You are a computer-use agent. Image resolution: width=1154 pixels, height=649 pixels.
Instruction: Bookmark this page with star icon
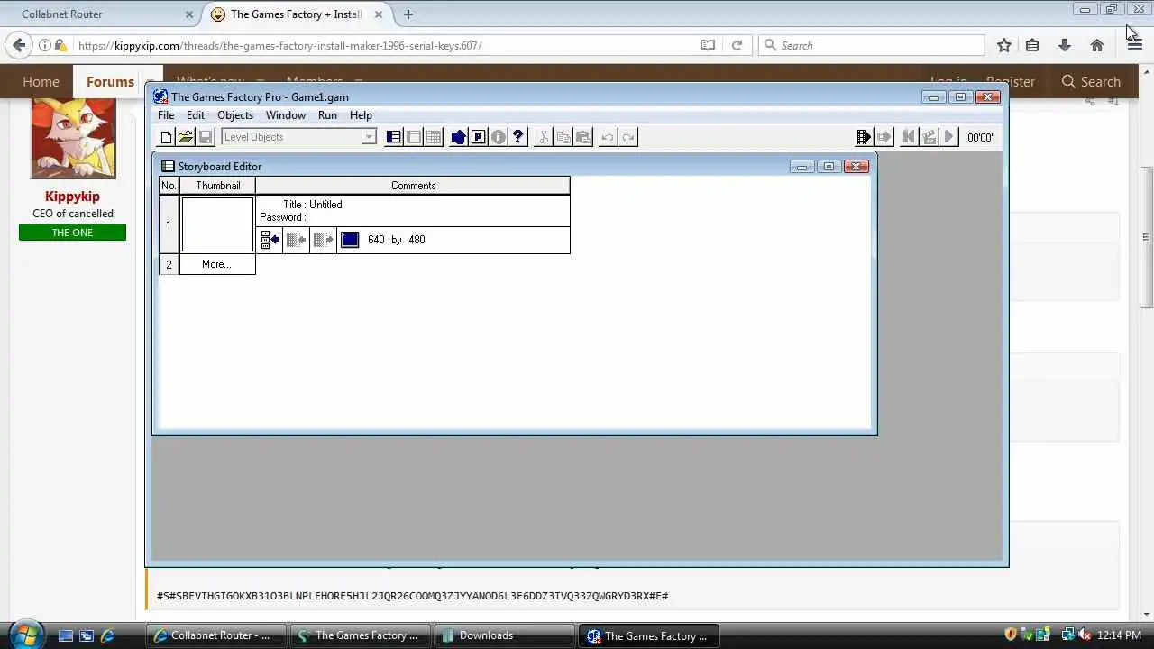tap(1004, 45)
